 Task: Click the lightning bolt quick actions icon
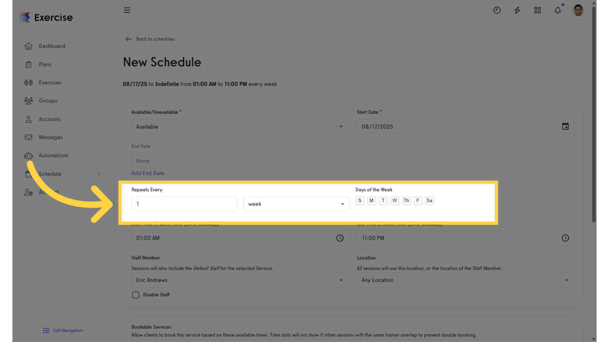click(517, 10)
